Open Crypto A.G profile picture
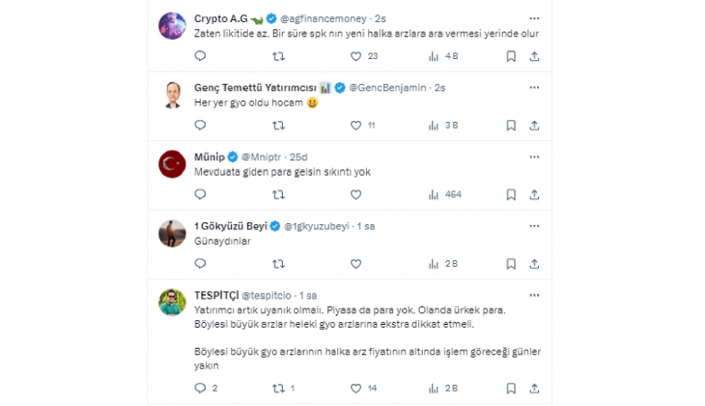Screen dimensions: 705x406 click(x=172, y=25)
